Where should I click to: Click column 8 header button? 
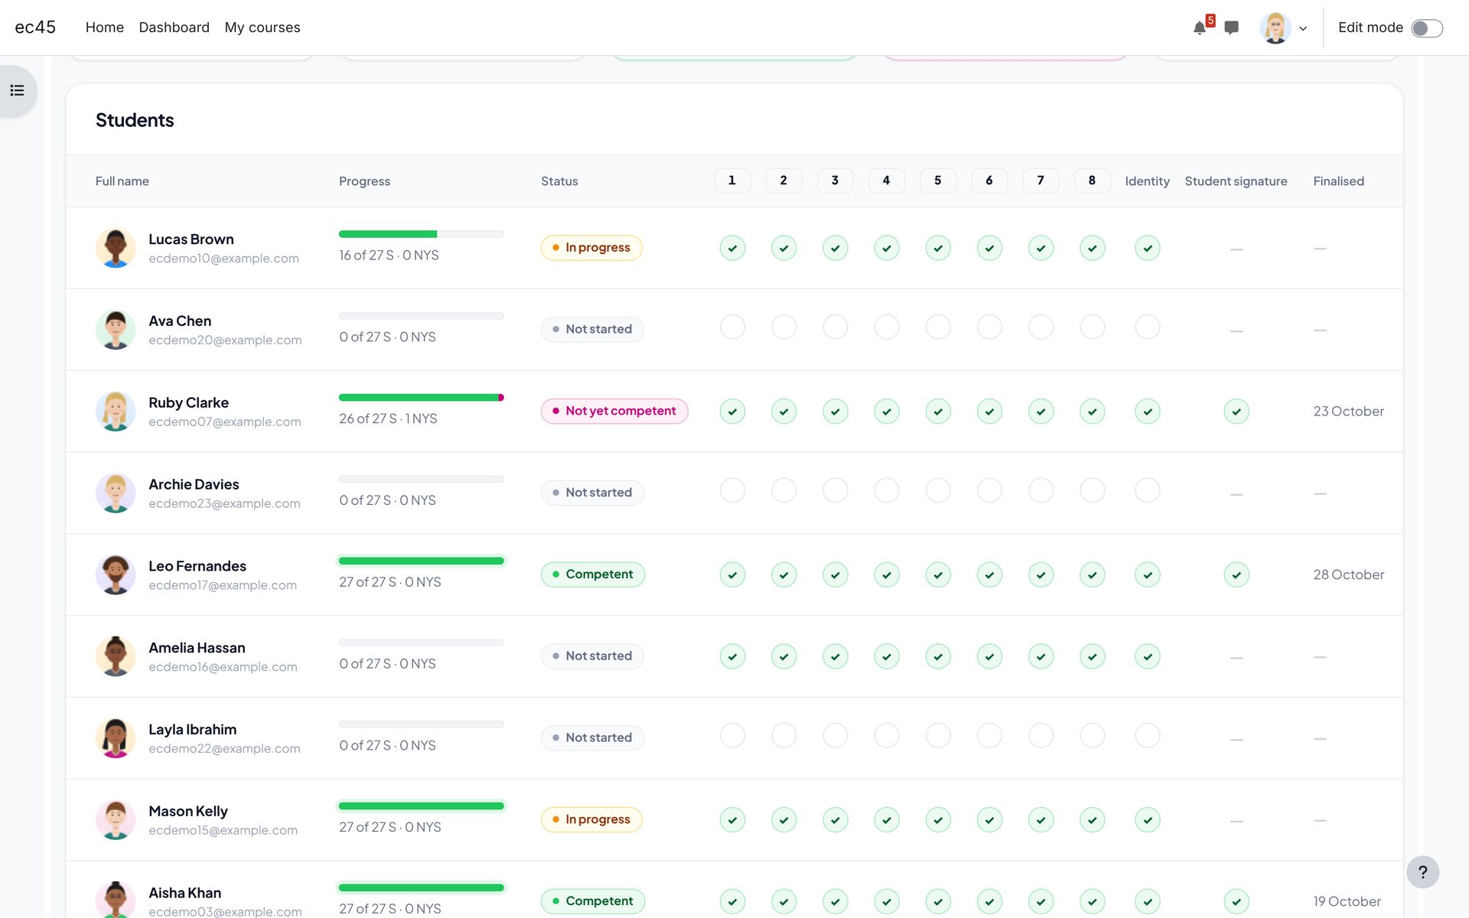click(1092, 181)
